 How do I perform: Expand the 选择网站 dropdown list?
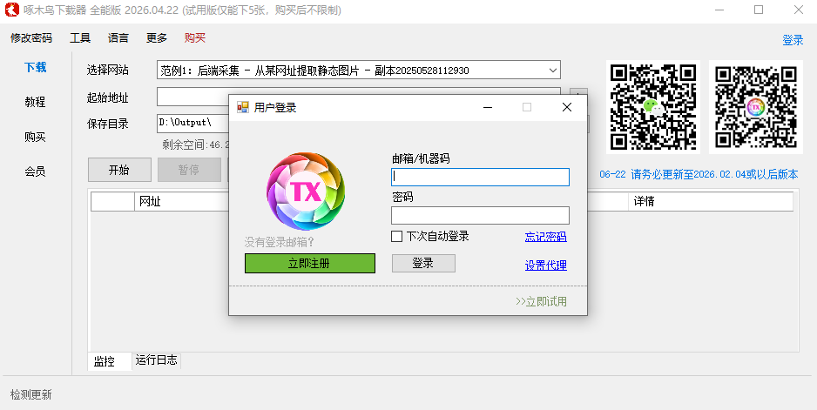point(552,71)
